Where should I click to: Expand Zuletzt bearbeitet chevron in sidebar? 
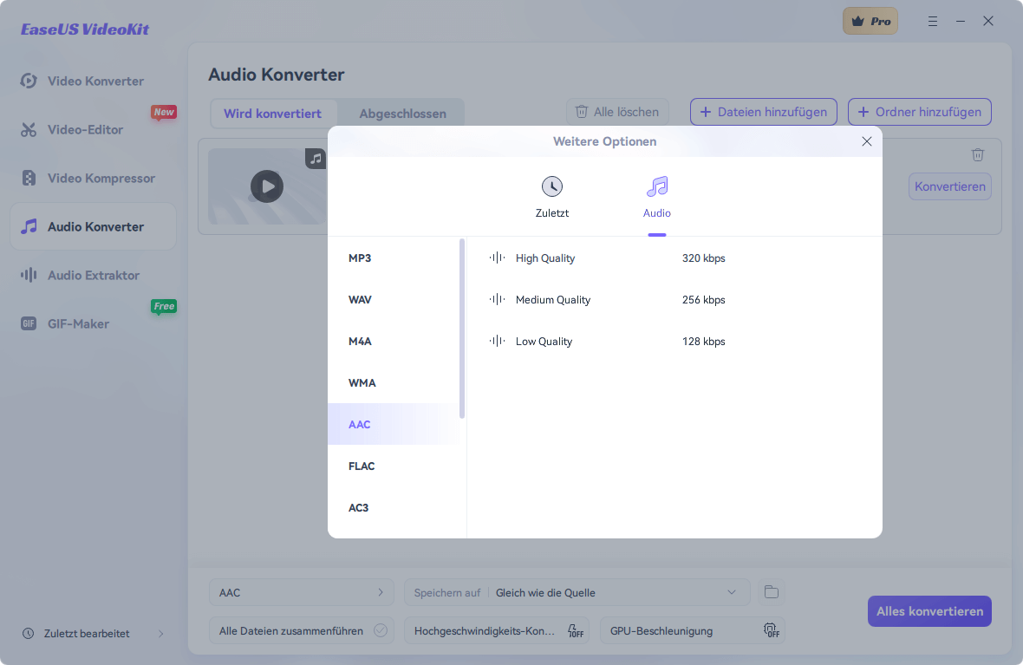tap(160, 634)
